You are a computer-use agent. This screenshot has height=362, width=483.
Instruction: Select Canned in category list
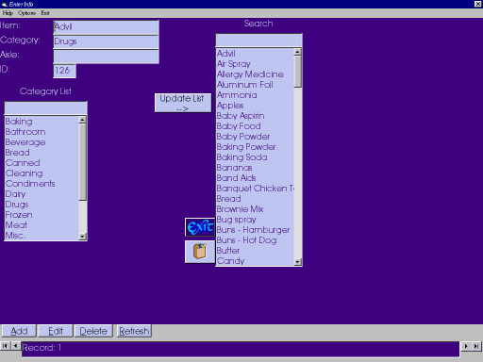point(42,163)
